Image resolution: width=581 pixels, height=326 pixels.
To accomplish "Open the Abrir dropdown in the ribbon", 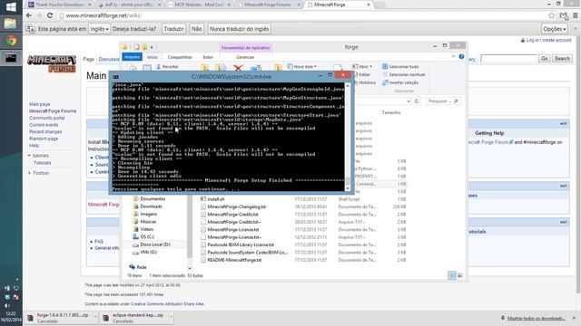I will [362, 66].
